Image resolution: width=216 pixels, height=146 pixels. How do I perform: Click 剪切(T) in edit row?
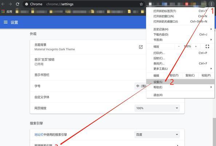tap(174, 75)
